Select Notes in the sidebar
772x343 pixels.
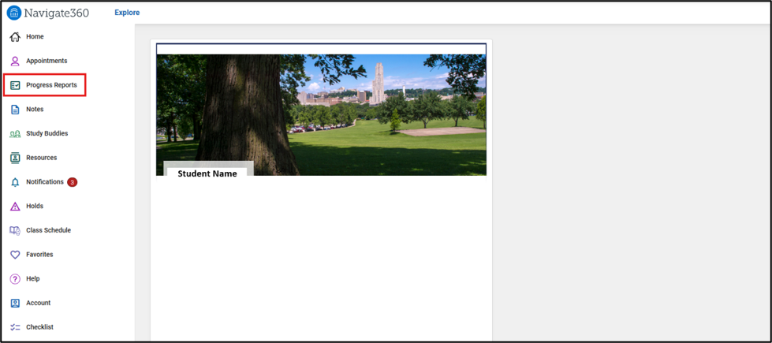[35, 109]
